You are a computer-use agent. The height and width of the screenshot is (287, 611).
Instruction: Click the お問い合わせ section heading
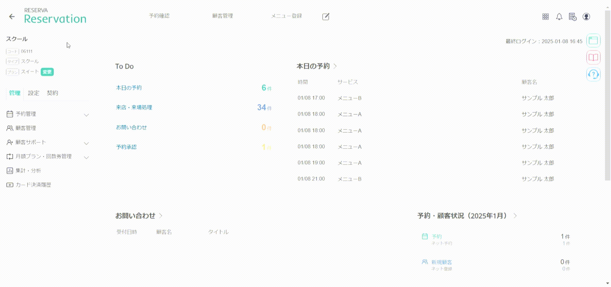coord(135,216)
